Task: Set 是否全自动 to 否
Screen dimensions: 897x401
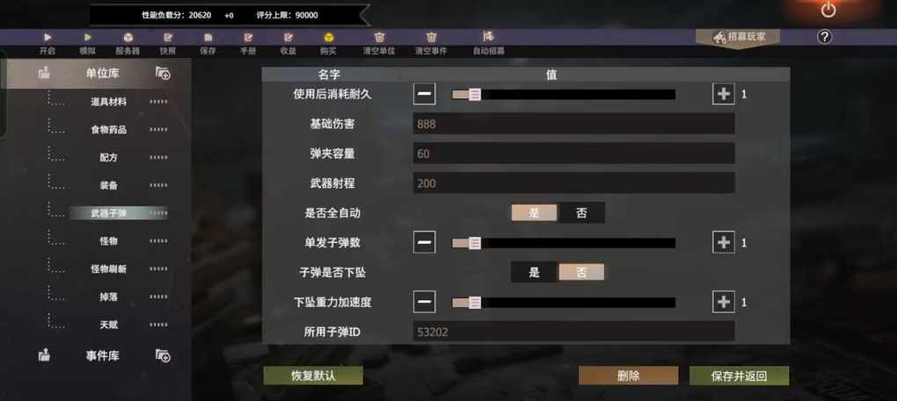Action: (x=581, y=212)
